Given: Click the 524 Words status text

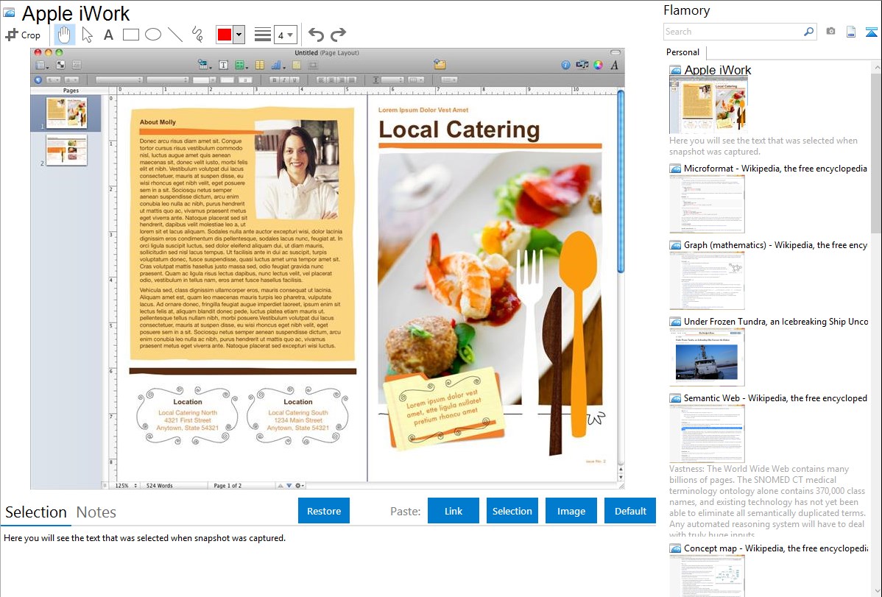Looking at the screenshot, I should point(160,485).
